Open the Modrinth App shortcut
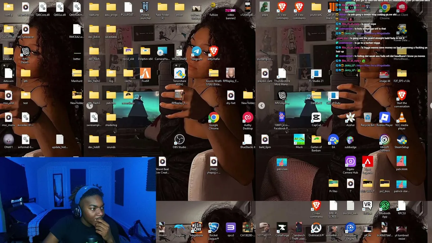Screen dimensions: 432x243 (x=384, y=206)
